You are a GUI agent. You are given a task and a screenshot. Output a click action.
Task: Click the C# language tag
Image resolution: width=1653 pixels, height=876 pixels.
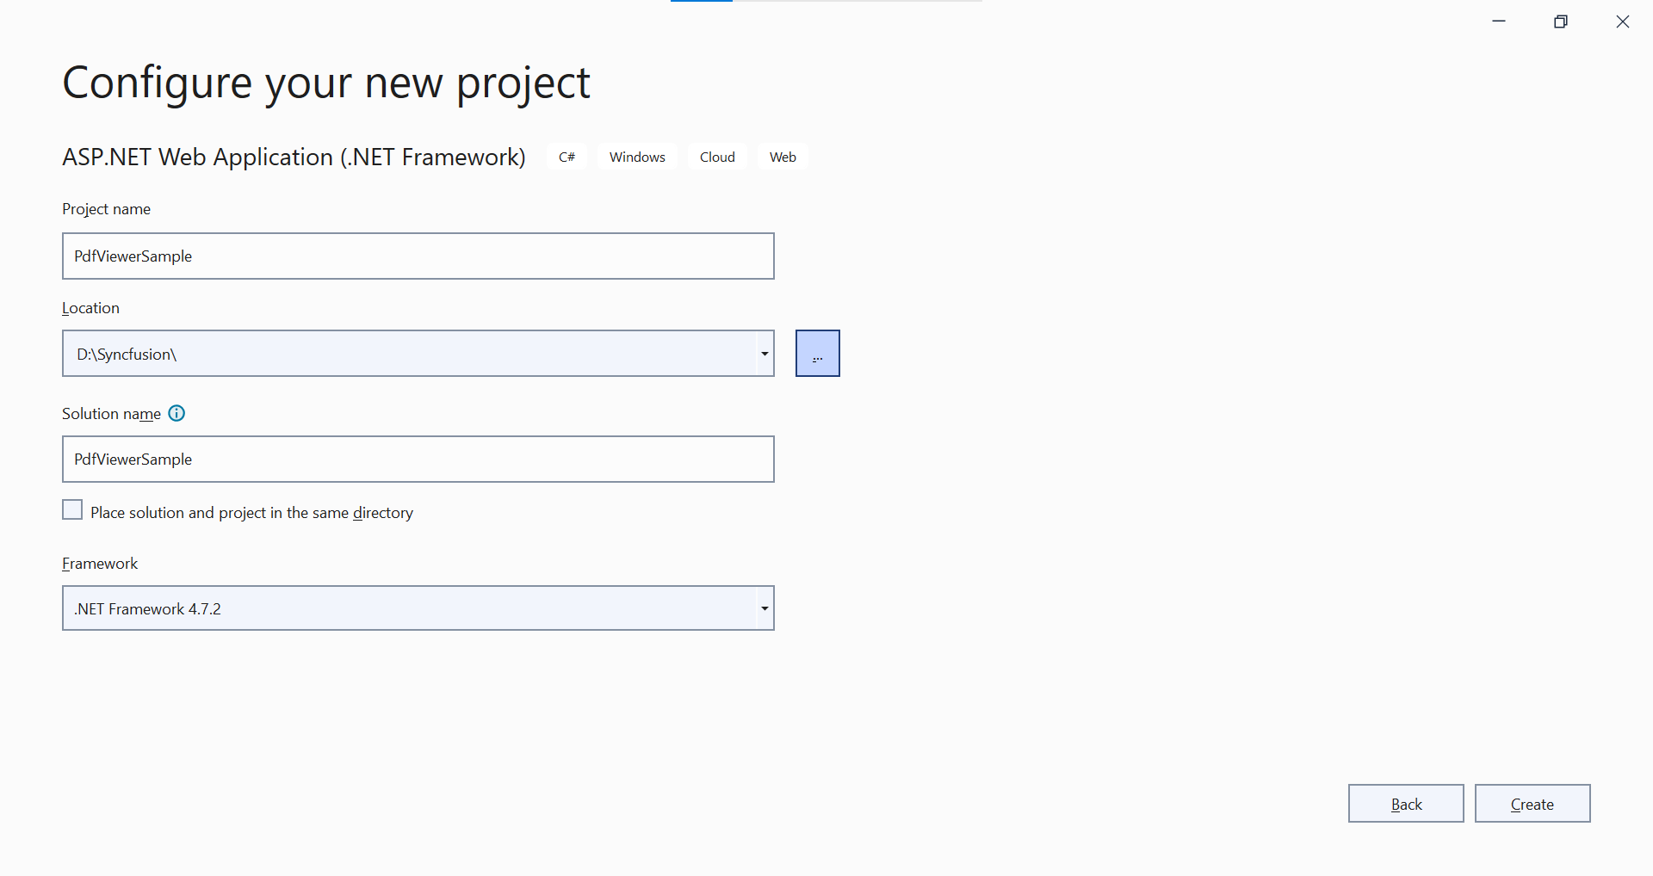(566, 157)
